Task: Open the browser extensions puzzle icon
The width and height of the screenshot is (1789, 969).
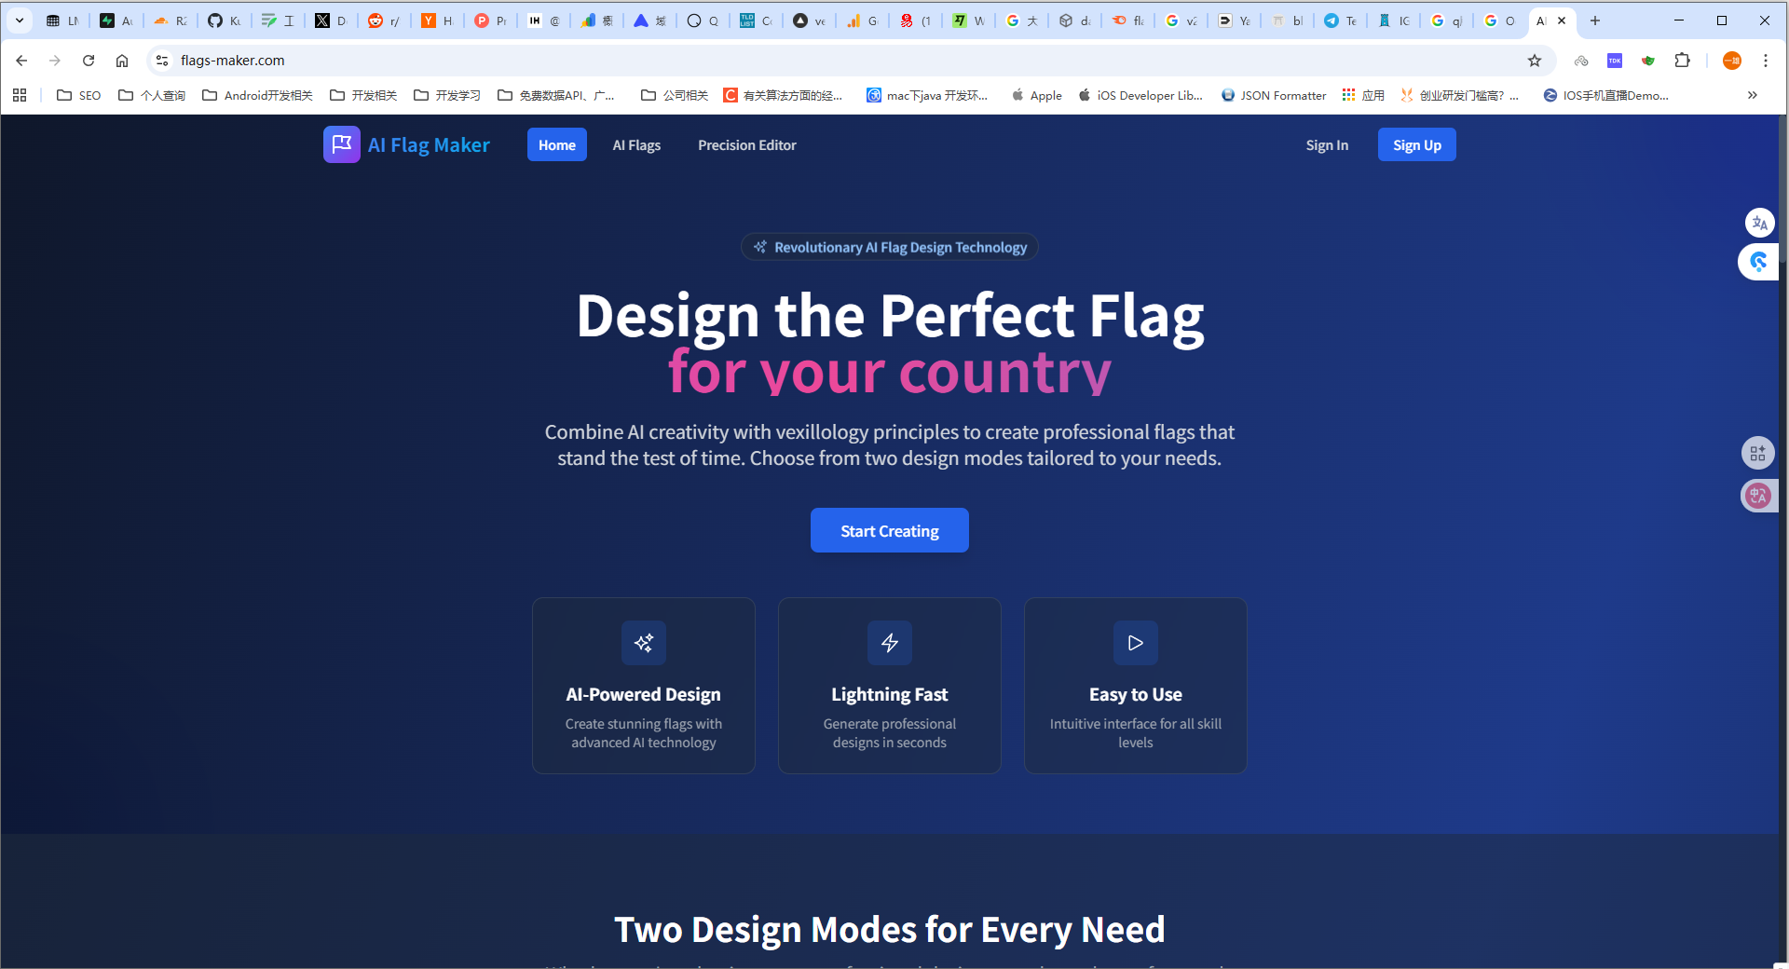Action: point(1683,61)
